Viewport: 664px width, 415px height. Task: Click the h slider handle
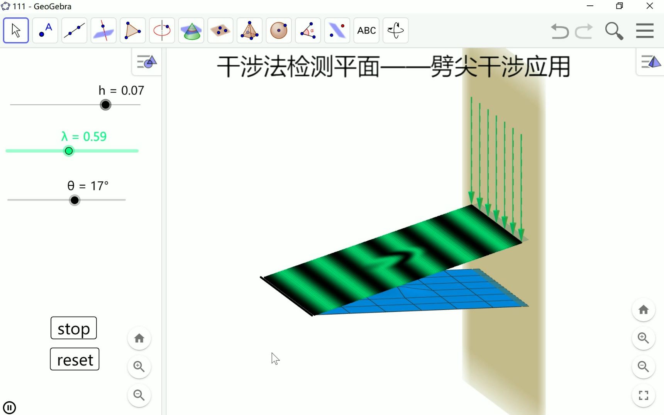(x=105, y=105)
